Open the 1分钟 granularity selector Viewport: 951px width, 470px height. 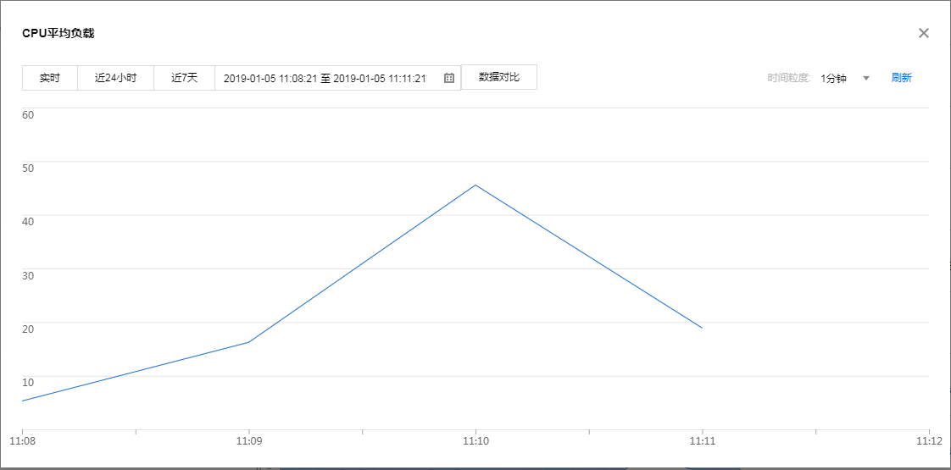(x=833, y=78)
